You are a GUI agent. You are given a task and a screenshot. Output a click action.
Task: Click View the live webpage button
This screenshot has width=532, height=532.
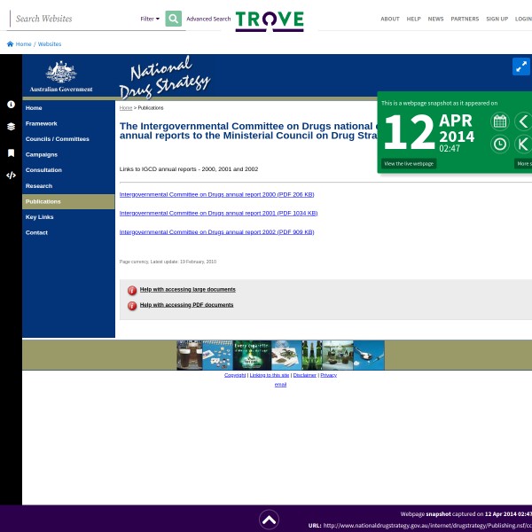(x=409, y=164)
